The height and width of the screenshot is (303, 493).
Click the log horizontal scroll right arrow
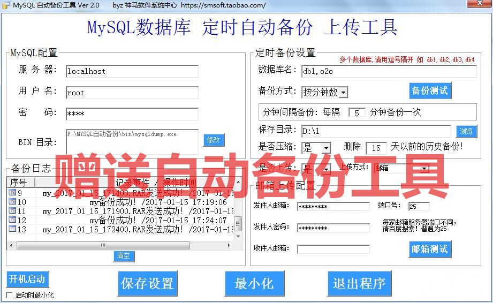[x=229, y=245]
